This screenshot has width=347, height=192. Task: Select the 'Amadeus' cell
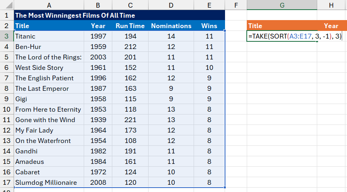pyautogui.click(x=49, y=161)
